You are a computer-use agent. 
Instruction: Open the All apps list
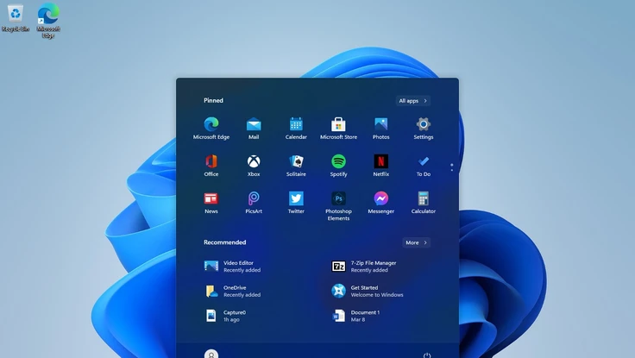[412, 101]
